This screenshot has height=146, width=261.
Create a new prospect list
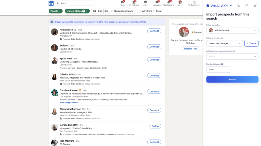[251, 43]
